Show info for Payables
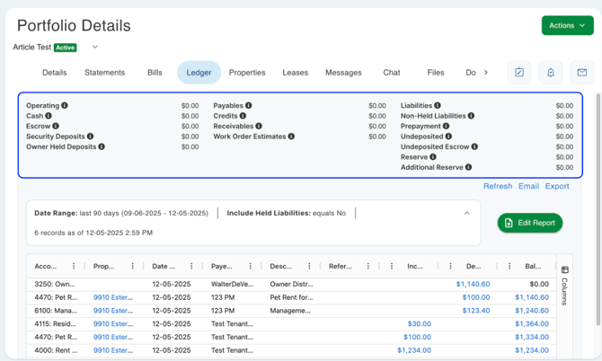The height and width of the screenshot is (361, 602). [x=248, y=105]
